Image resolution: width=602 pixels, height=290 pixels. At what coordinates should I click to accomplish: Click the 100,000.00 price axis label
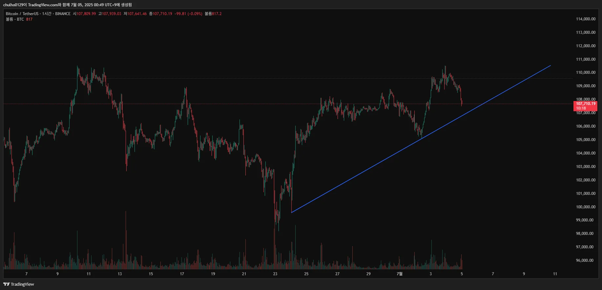[586, 207]
